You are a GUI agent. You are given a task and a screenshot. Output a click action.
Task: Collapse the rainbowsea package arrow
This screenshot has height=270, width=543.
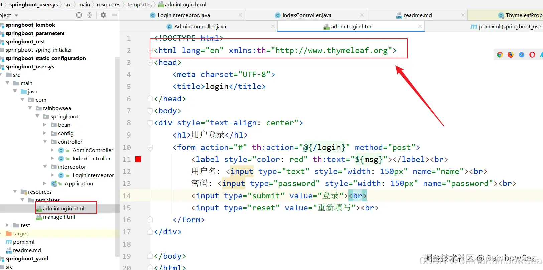[30, 108]
